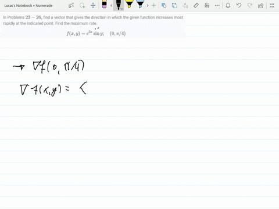Open the notifications bell
The height and width of the screenshot is (209, 279).
(228, 5)
